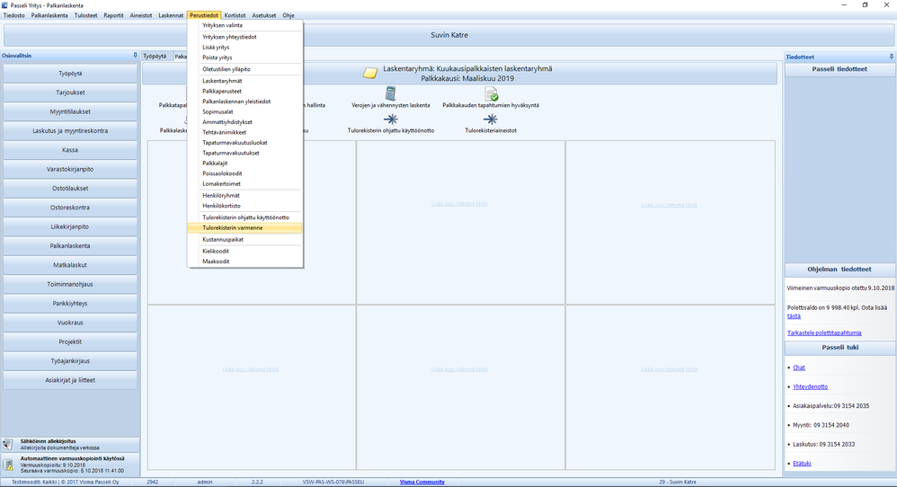Choose Lisää yritys menu entry
The width and height of the screenshot is (897, 487).
click(x=244, y=48)
